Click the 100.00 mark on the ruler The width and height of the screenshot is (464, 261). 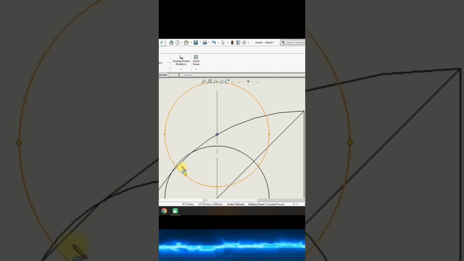[x=188, y=75]
